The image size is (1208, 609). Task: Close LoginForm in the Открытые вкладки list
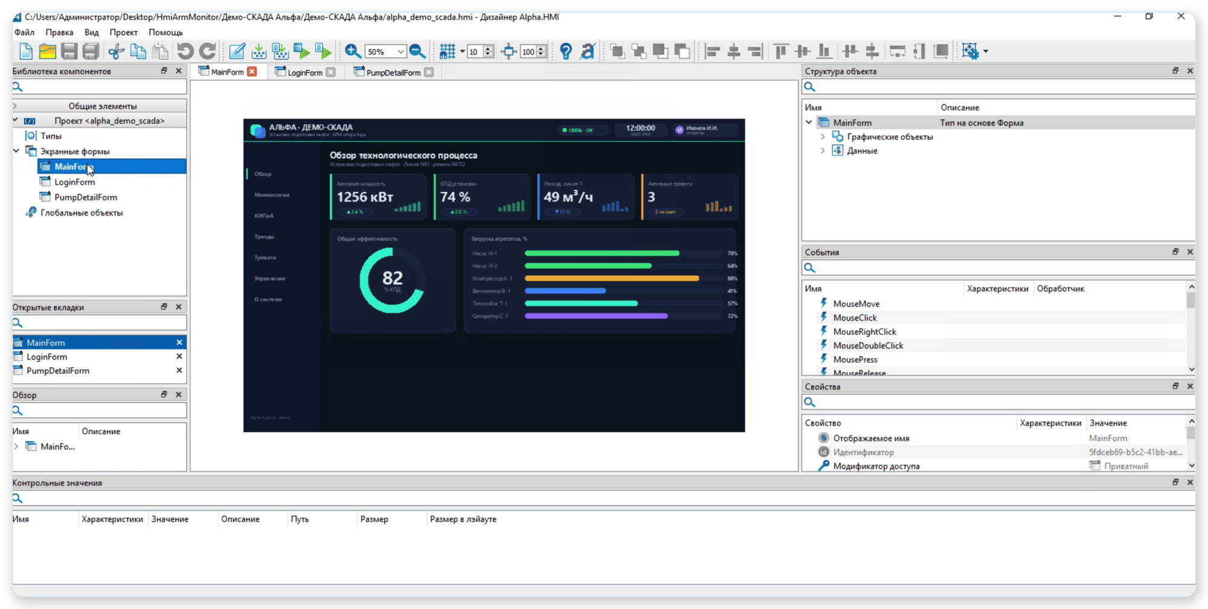point(179,356)
